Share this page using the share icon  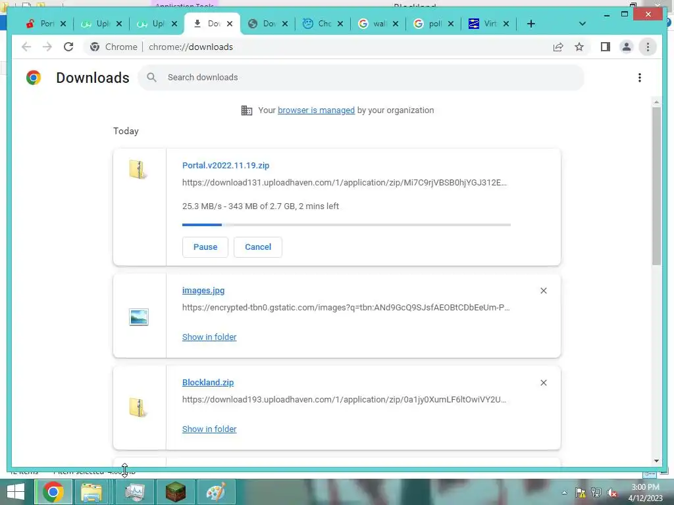coord(558,47)
